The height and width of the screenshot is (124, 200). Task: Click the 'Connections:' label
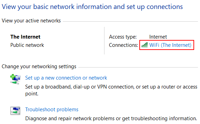(x=123, y=45)
